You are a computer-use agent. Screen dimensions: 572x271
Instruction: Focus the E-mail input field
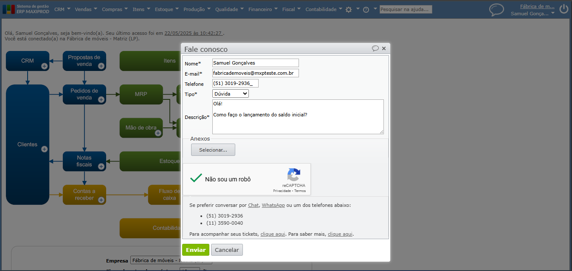256,73
